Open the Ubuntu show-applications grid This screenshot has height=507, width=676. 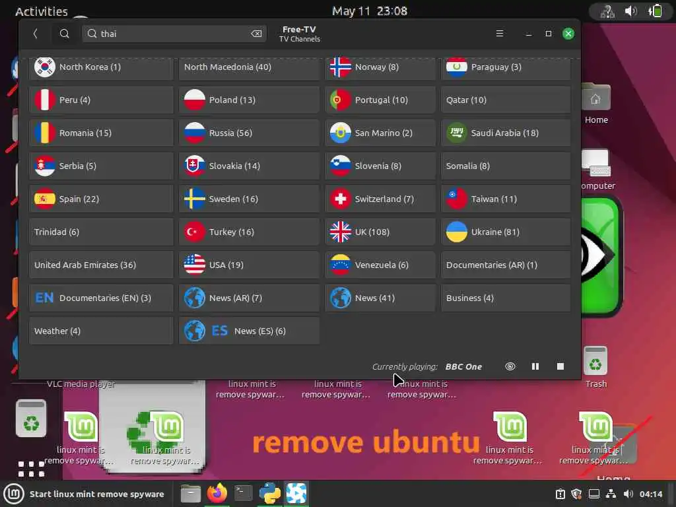[x=31, y=469]
